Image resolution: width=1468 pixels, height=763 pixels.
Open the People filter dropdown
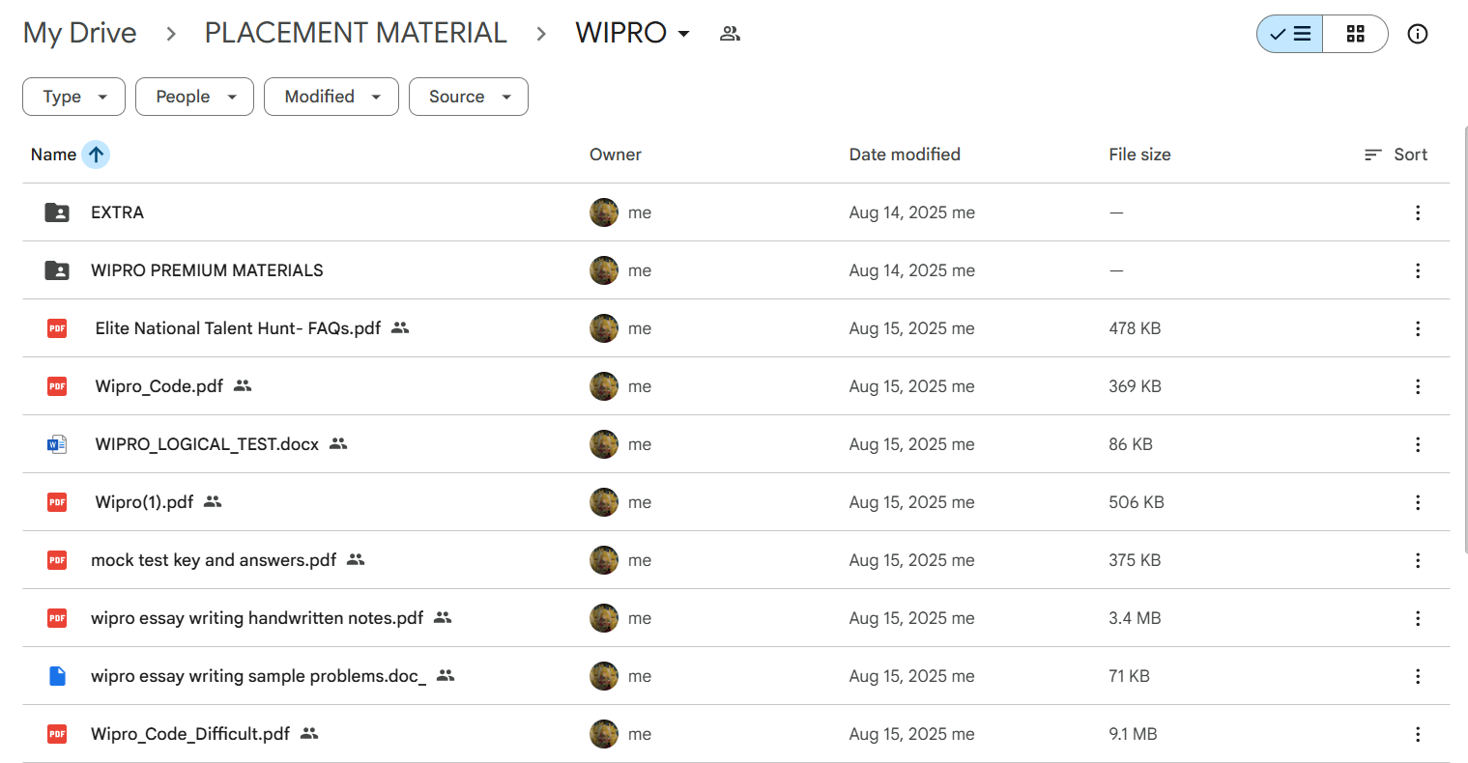[x=194, y=97]
